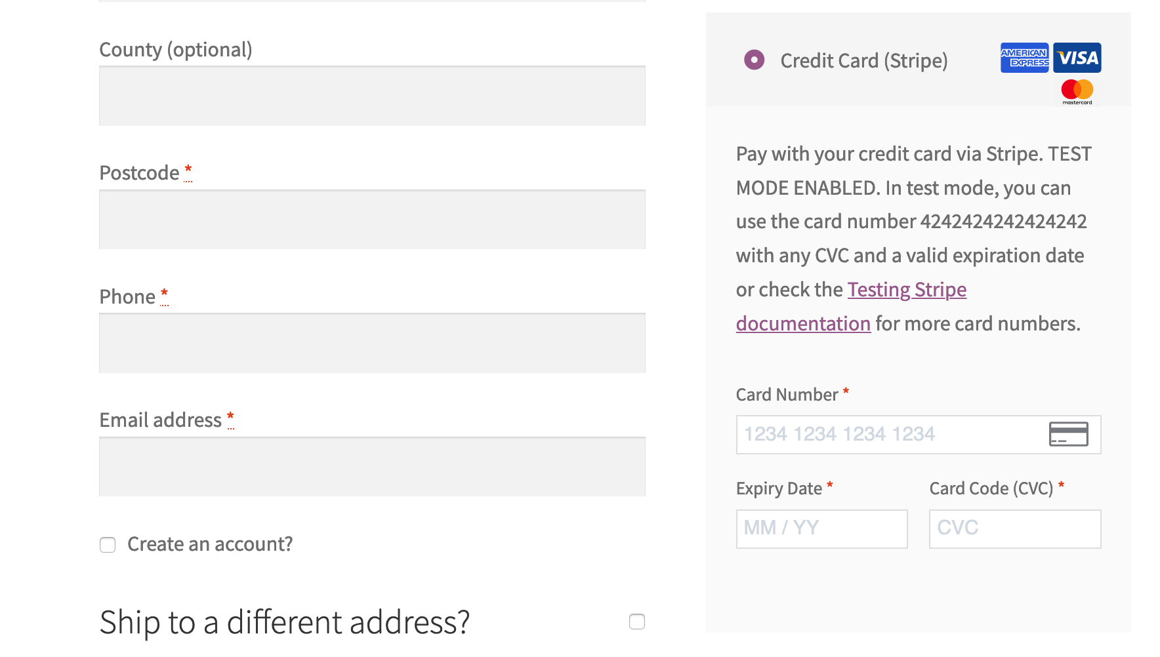Click the Phone input field
Screen dimensions: 1160x657
pos(371,343)
